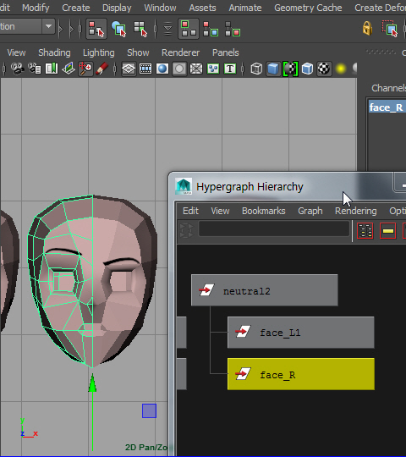Open Hypergraph Rendering menu
Image resolution: width=406 pixels, height=457 pixels.
coord(355,211)
